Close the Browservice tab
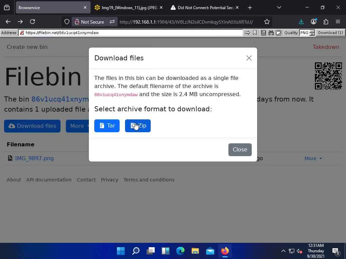This screenshot has height=259, width=346. (x=85, y=7)
